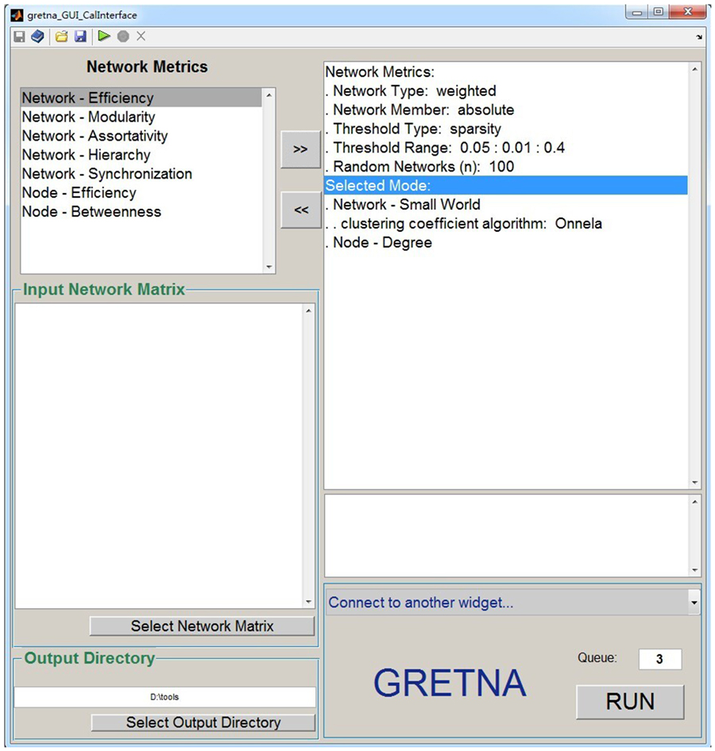The width and height of the screenshot is (715, 751).
Task: Click the green play run icon
Action: coord(104,36)
